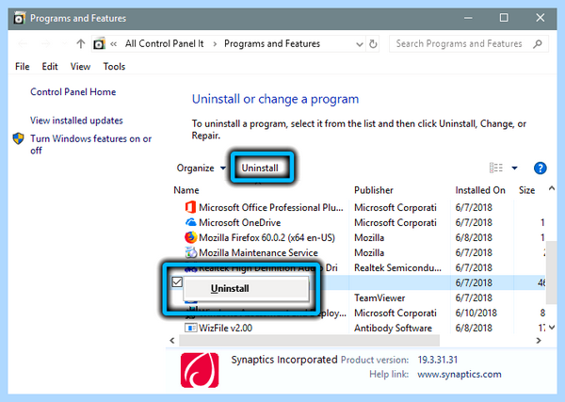Click the Mozilla Firefox icon
Viewport: 565px width, 402px height.
point(190,237)
